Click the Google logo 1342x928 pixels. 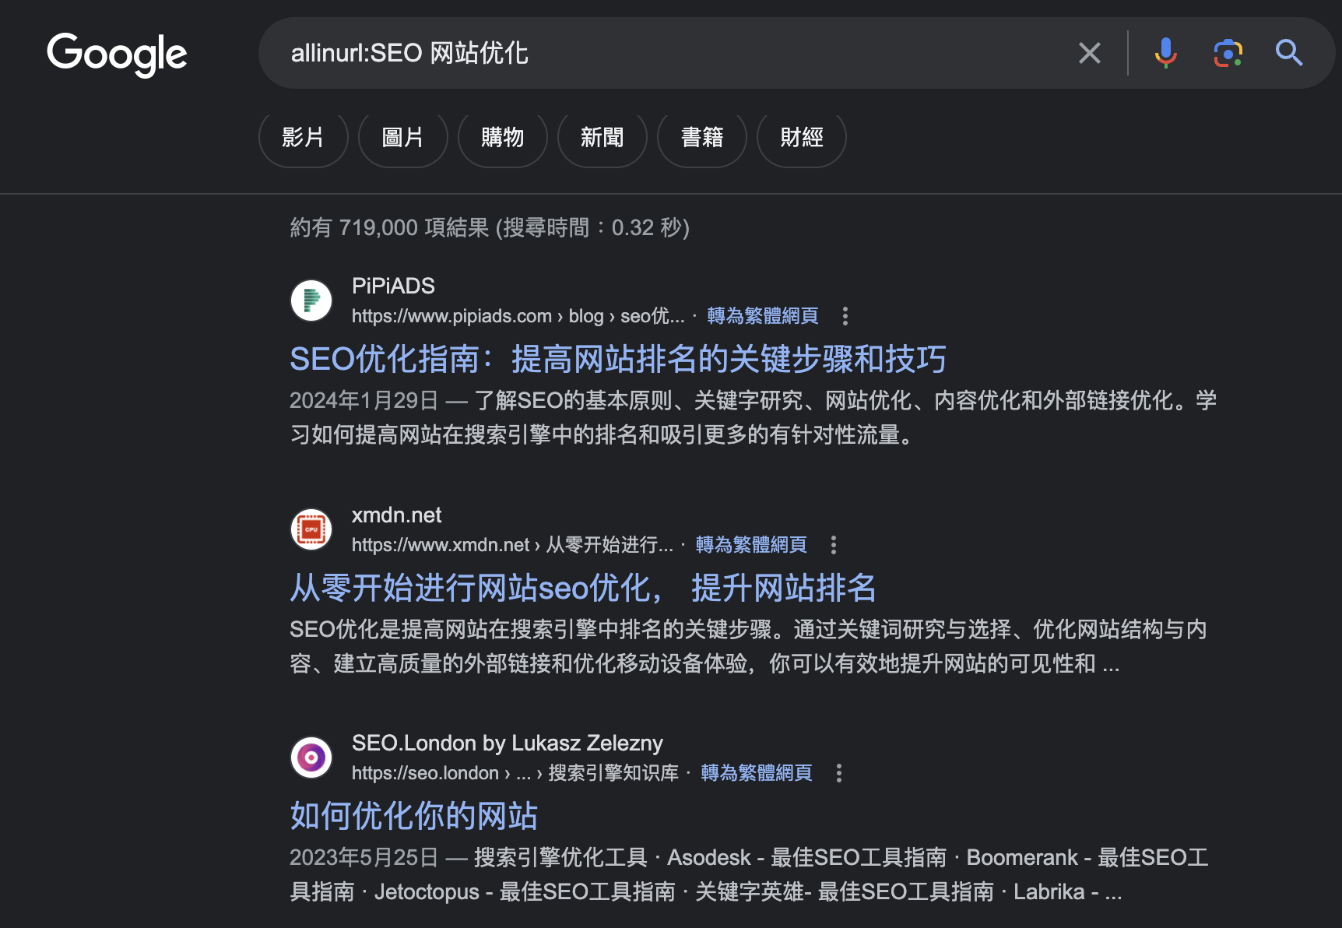point(117,54)
